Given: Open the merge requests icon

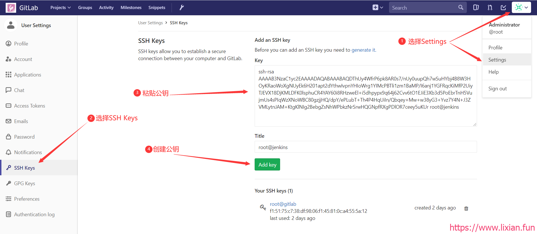Looking at the screenshot, I should point(490,8).
